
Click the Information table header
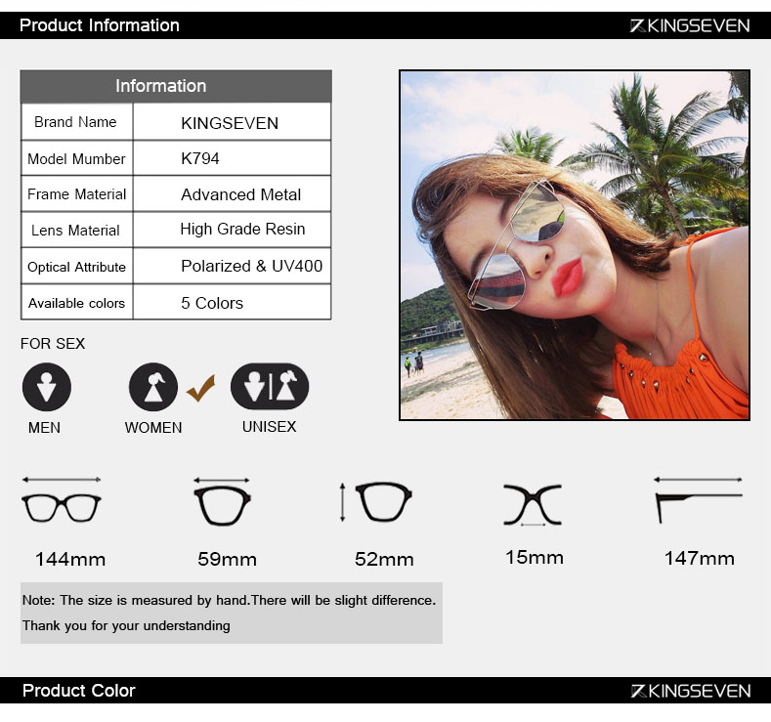click(176, 86)
